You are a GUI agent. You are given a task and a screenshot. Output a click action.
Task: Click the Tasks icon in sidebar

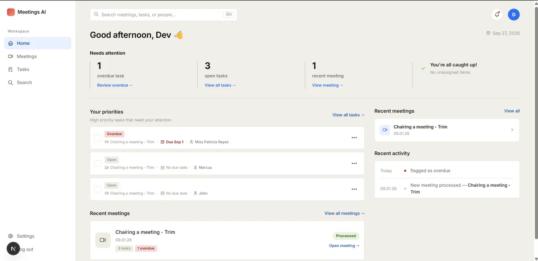11,69
